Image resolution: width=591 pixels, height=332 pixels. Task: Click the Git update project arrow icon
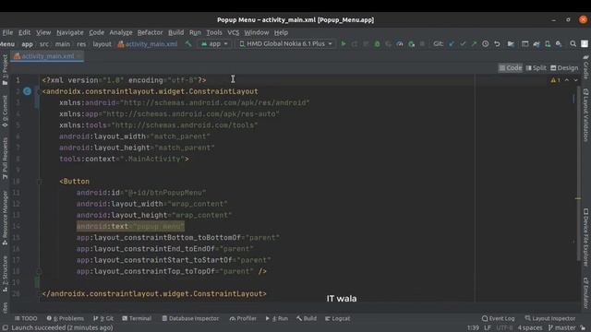click(x=452, y=44)
